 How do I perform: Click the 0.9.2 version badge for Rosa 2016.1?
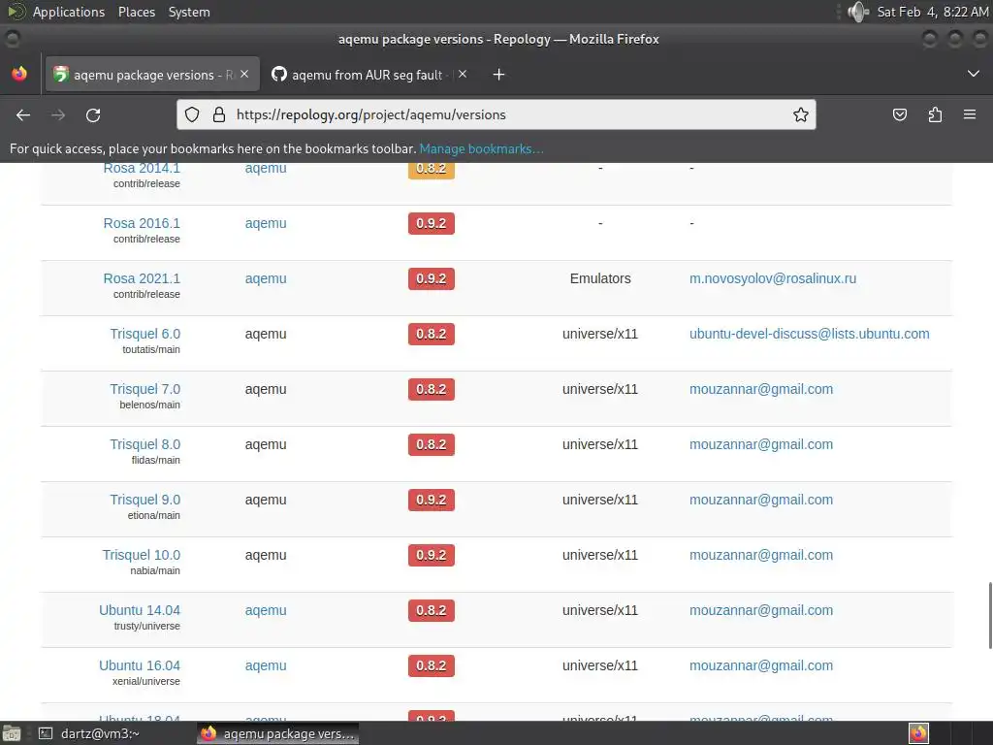(x=432, y=223)
